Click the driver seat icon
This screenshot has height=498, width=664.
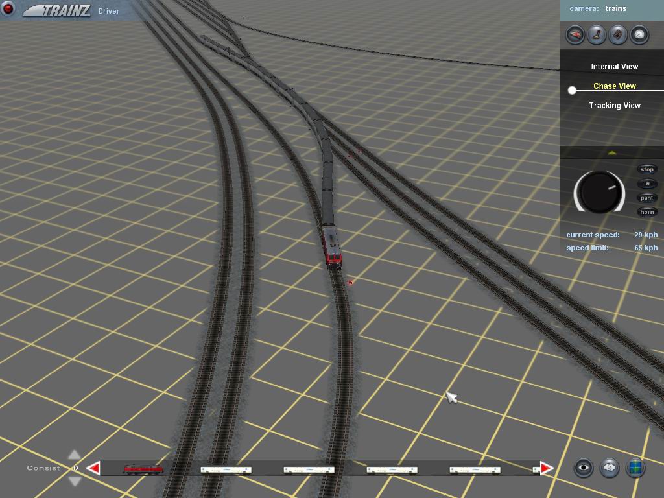tap(597, 34)
